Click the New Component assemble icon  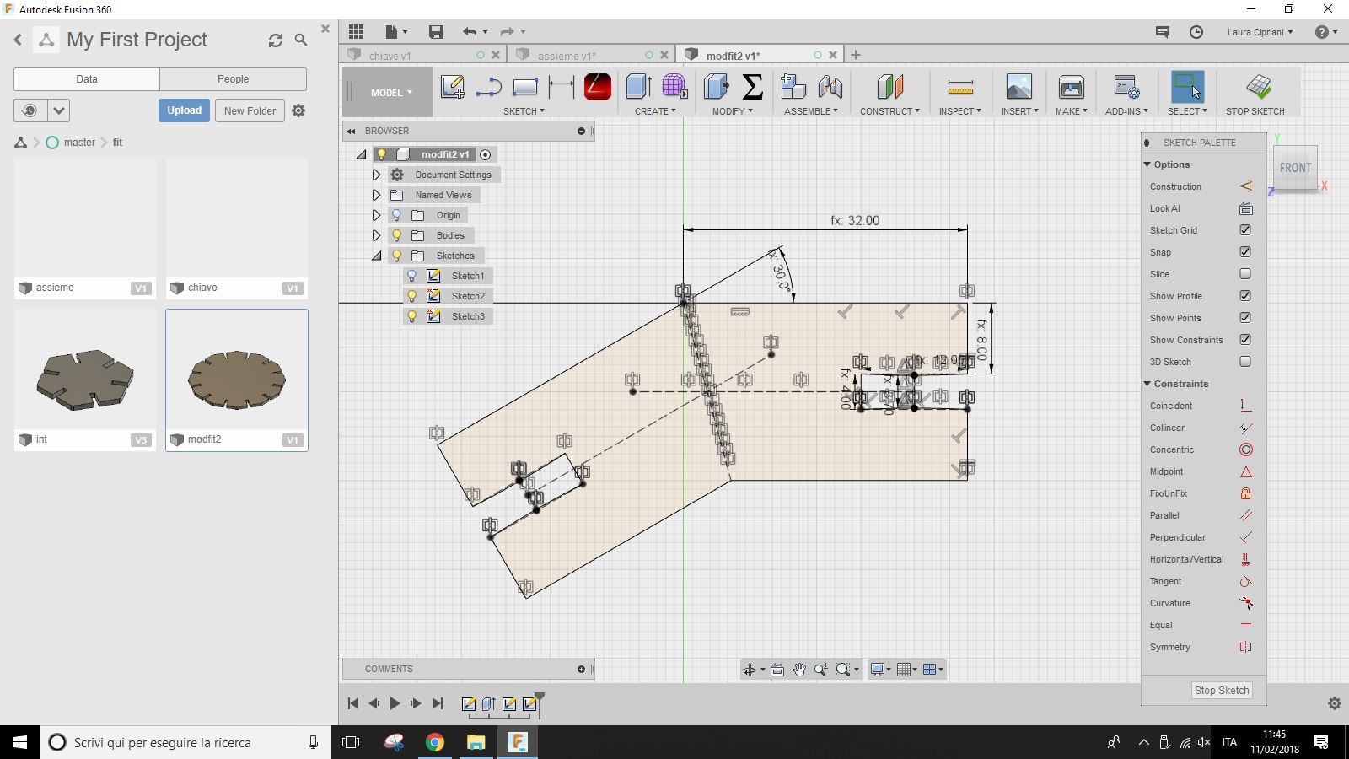793,87
